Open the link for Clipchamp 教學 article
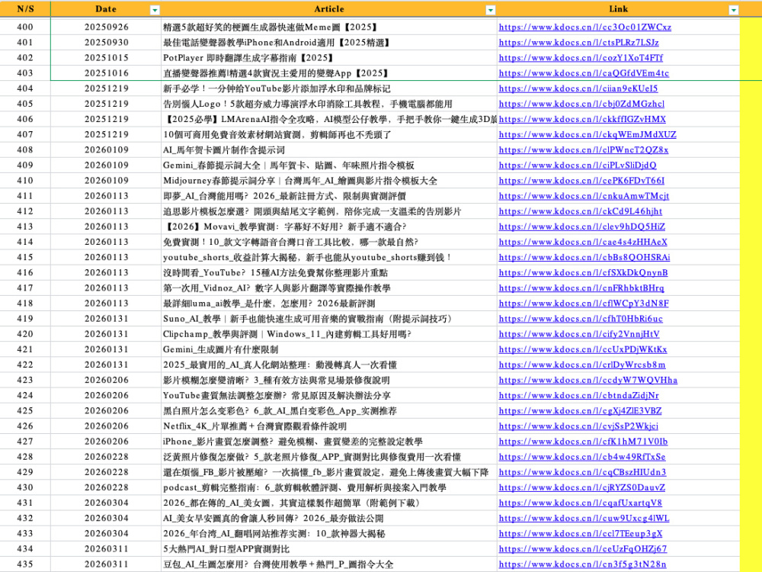This screenshot has width=762, height=572. point(579,334)
